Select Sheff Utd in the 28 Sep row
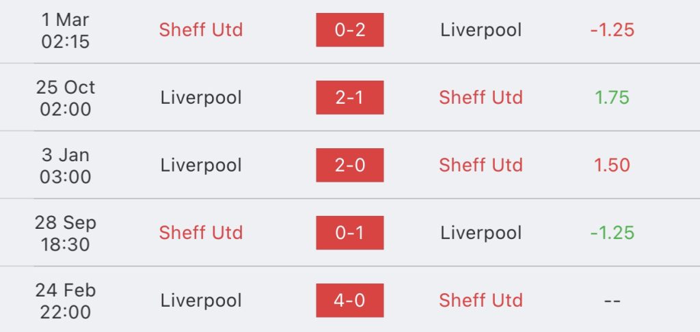Image resolution: width=700 pixels, height=332 pixels. point(201,232)
